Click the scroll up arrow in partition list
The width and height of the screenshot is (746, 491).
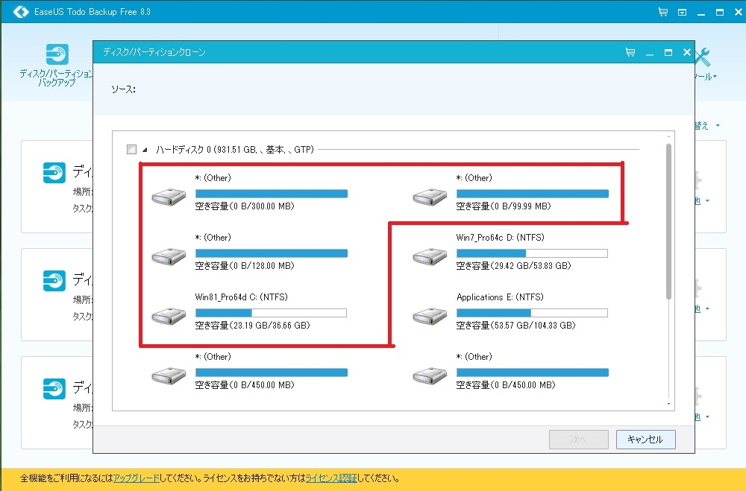[668, 137]
